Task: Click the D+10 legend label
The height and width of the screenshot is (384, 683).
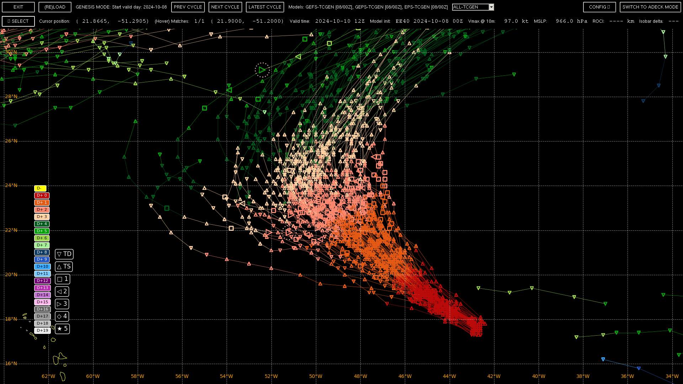Action: pos(42,267)
